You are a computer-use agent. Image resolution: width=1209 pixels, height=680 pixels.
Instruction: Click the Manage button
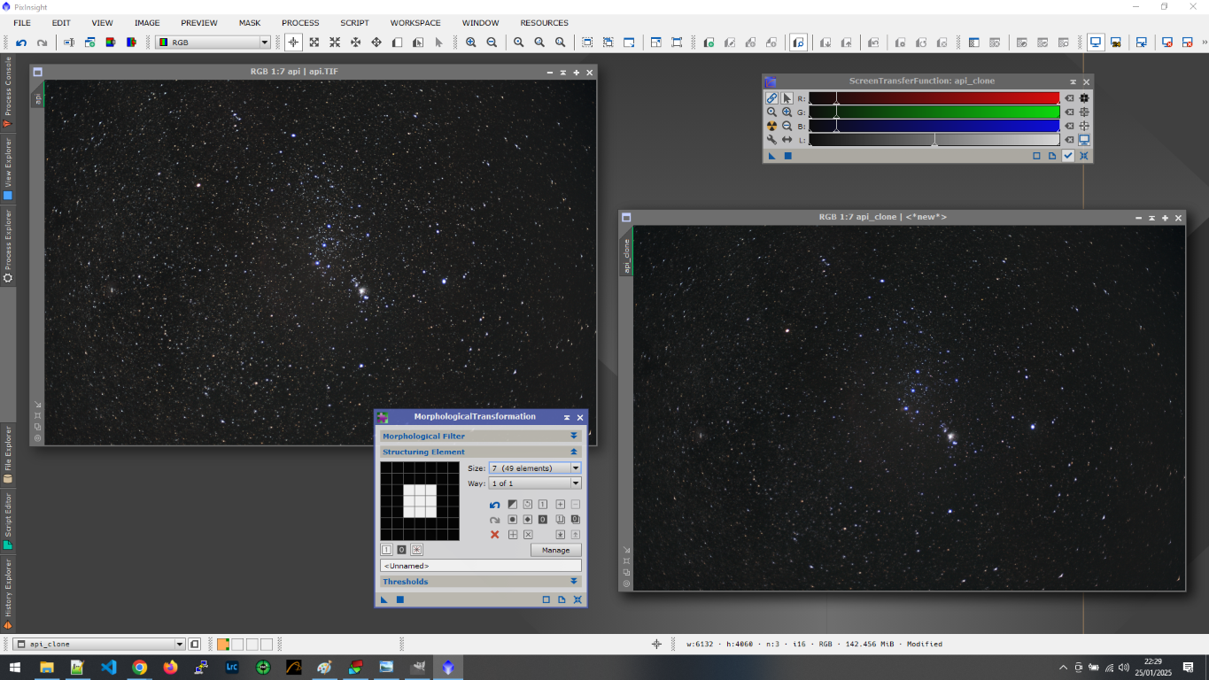pyautogui.click(x=556, y=550)
